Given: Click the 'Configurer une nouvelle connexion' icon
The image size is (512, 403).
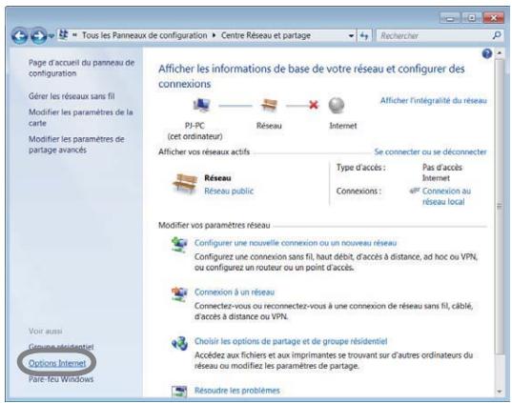Looking at the screenshot, I should (179, 245).
